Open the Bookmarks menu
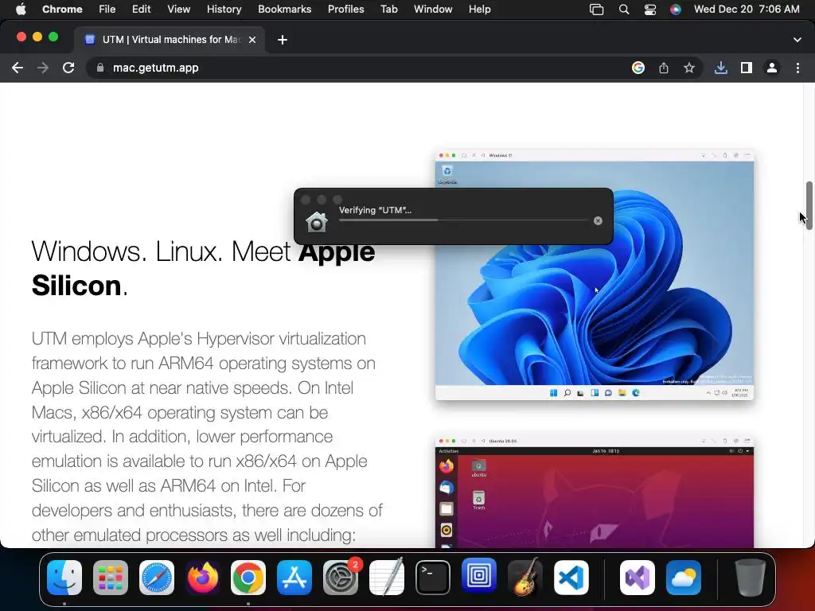Screen dimensions: 815x611 (284, 10)
